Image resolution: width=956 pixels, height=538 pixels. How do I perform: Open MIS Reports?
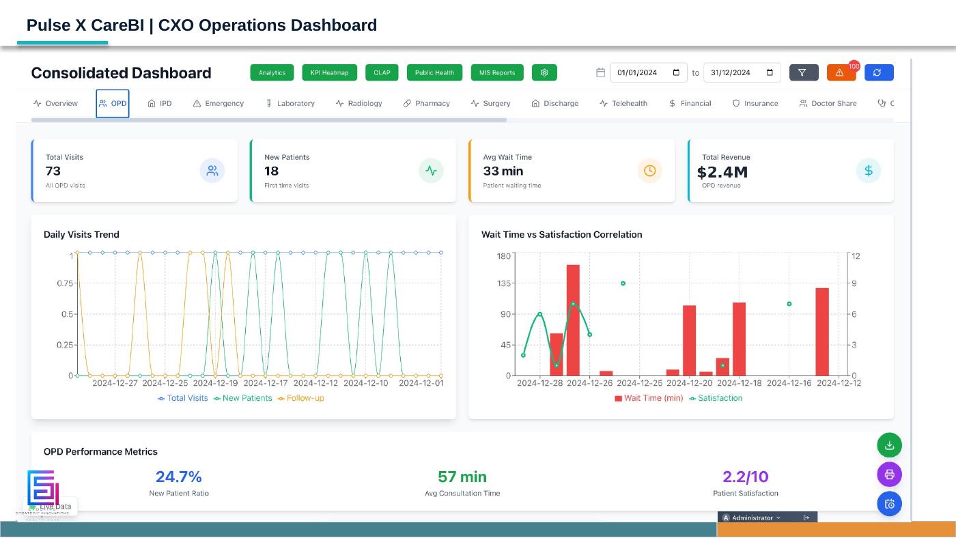(497, 72)
